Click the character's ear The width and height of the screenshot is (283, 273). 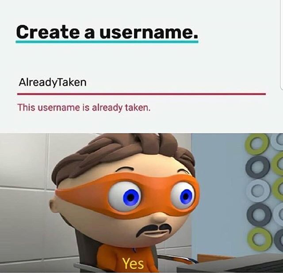pyautogui.click(x=53, y=206)
